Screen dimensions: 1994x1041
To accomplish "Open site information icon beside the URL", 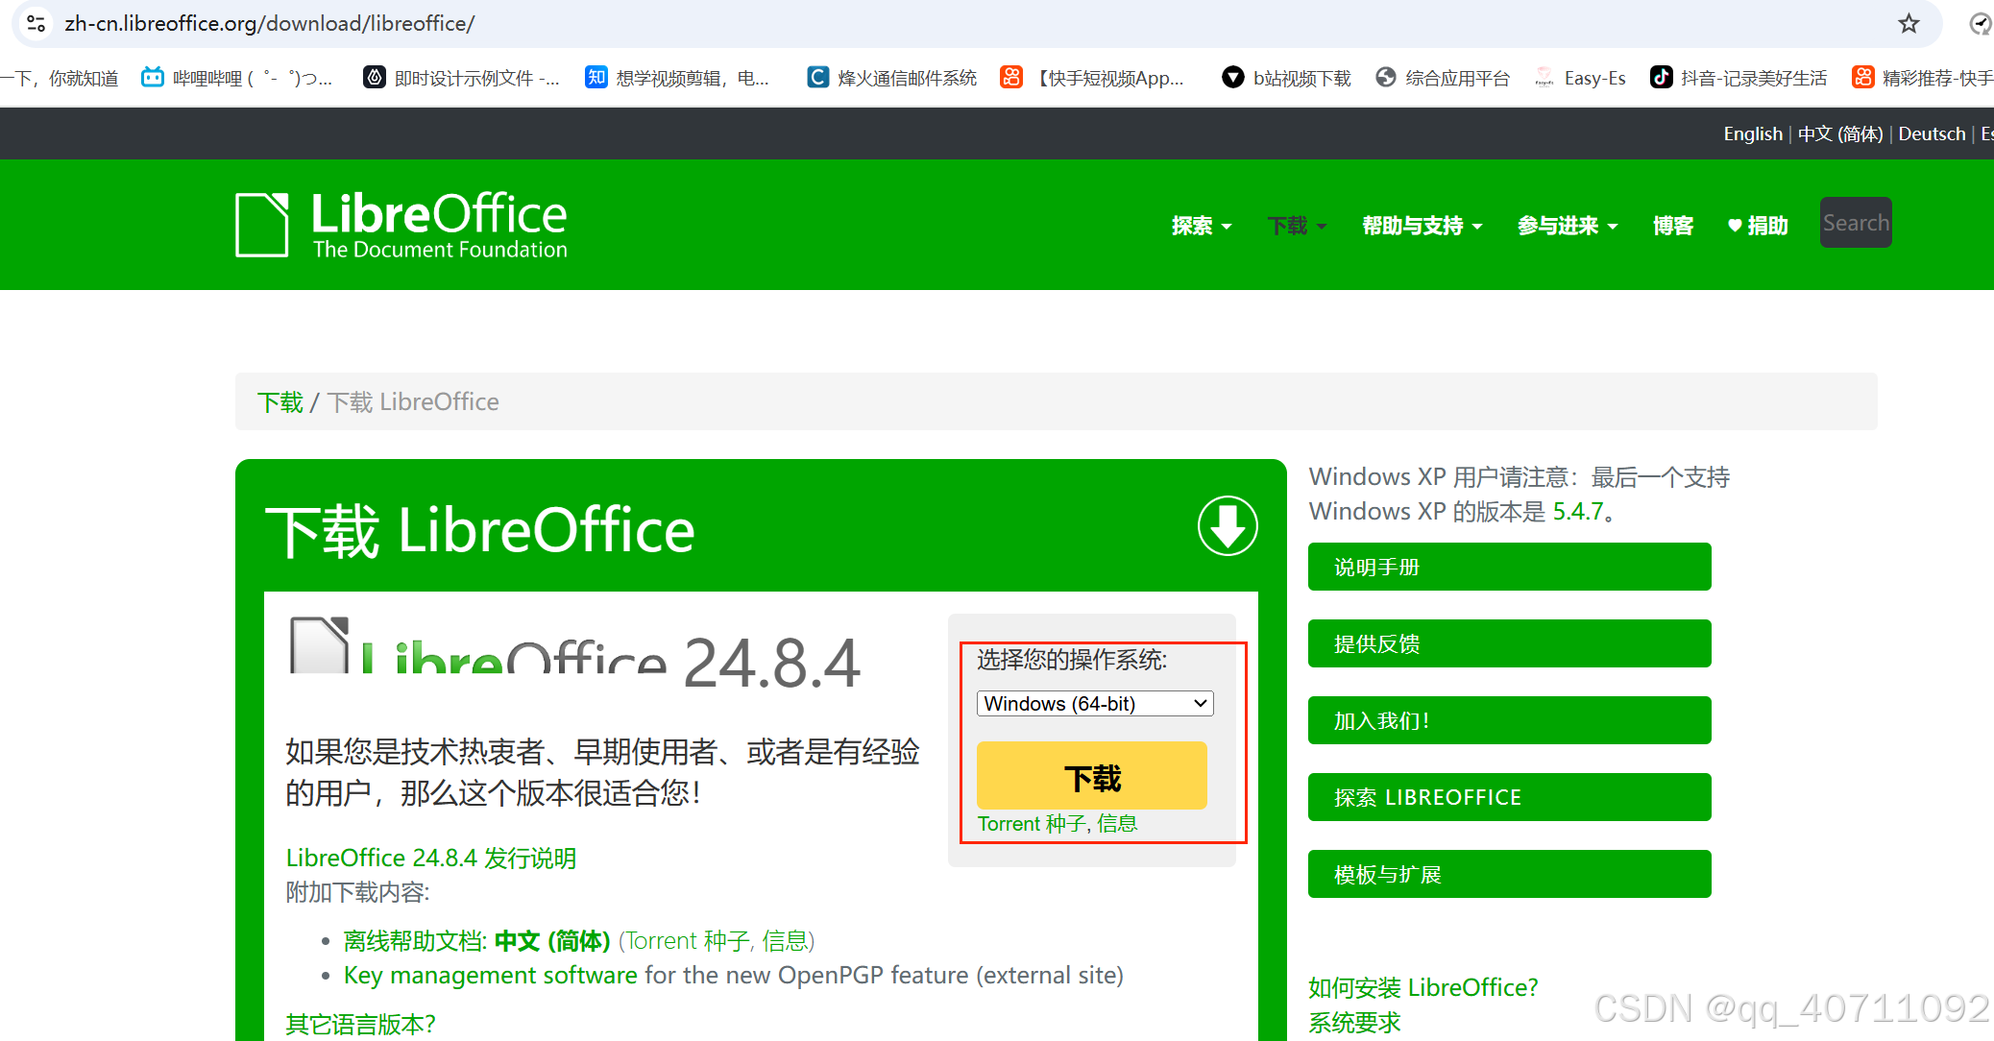I will pos(36,23).
